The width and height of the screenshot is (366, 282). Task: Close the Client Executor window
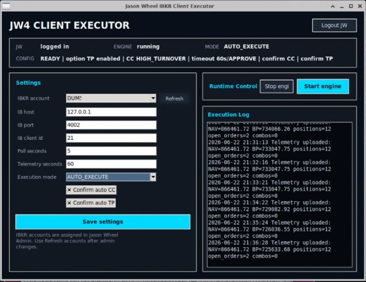click(360, 6)
